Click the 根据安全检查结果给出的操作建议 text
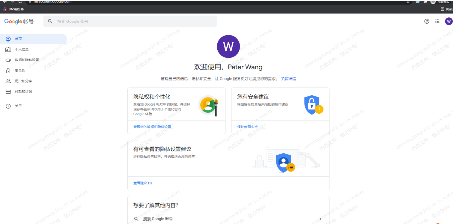 point(263,104)
